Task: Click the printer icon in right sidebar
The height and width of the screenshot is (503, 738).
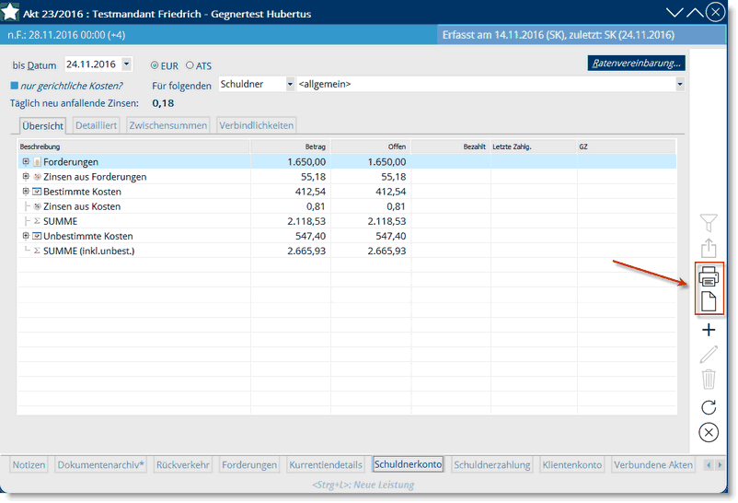Action: point(709,275)
